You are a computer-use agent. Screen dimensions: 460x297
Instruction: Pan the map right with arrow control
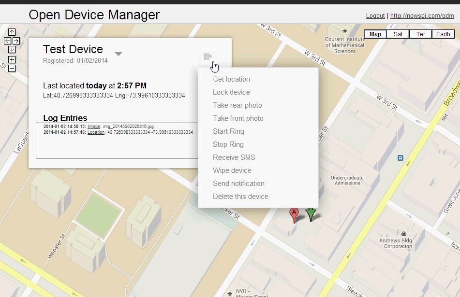coord(16,41)
